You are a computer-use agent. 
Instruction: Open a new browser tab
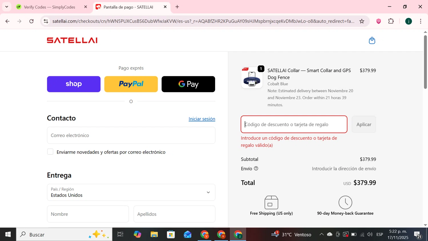pyautogui.click(x=177, y=7)
